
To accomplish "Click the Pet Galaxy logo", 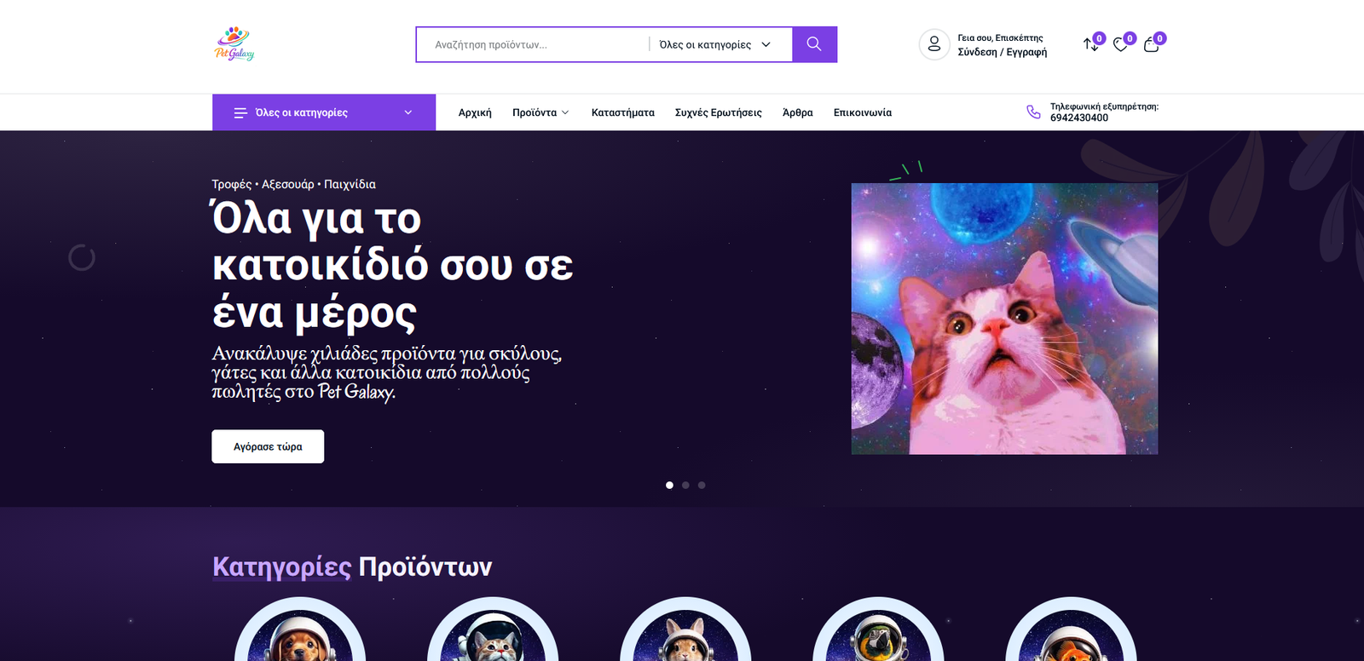I will click(x=234, y=44).
